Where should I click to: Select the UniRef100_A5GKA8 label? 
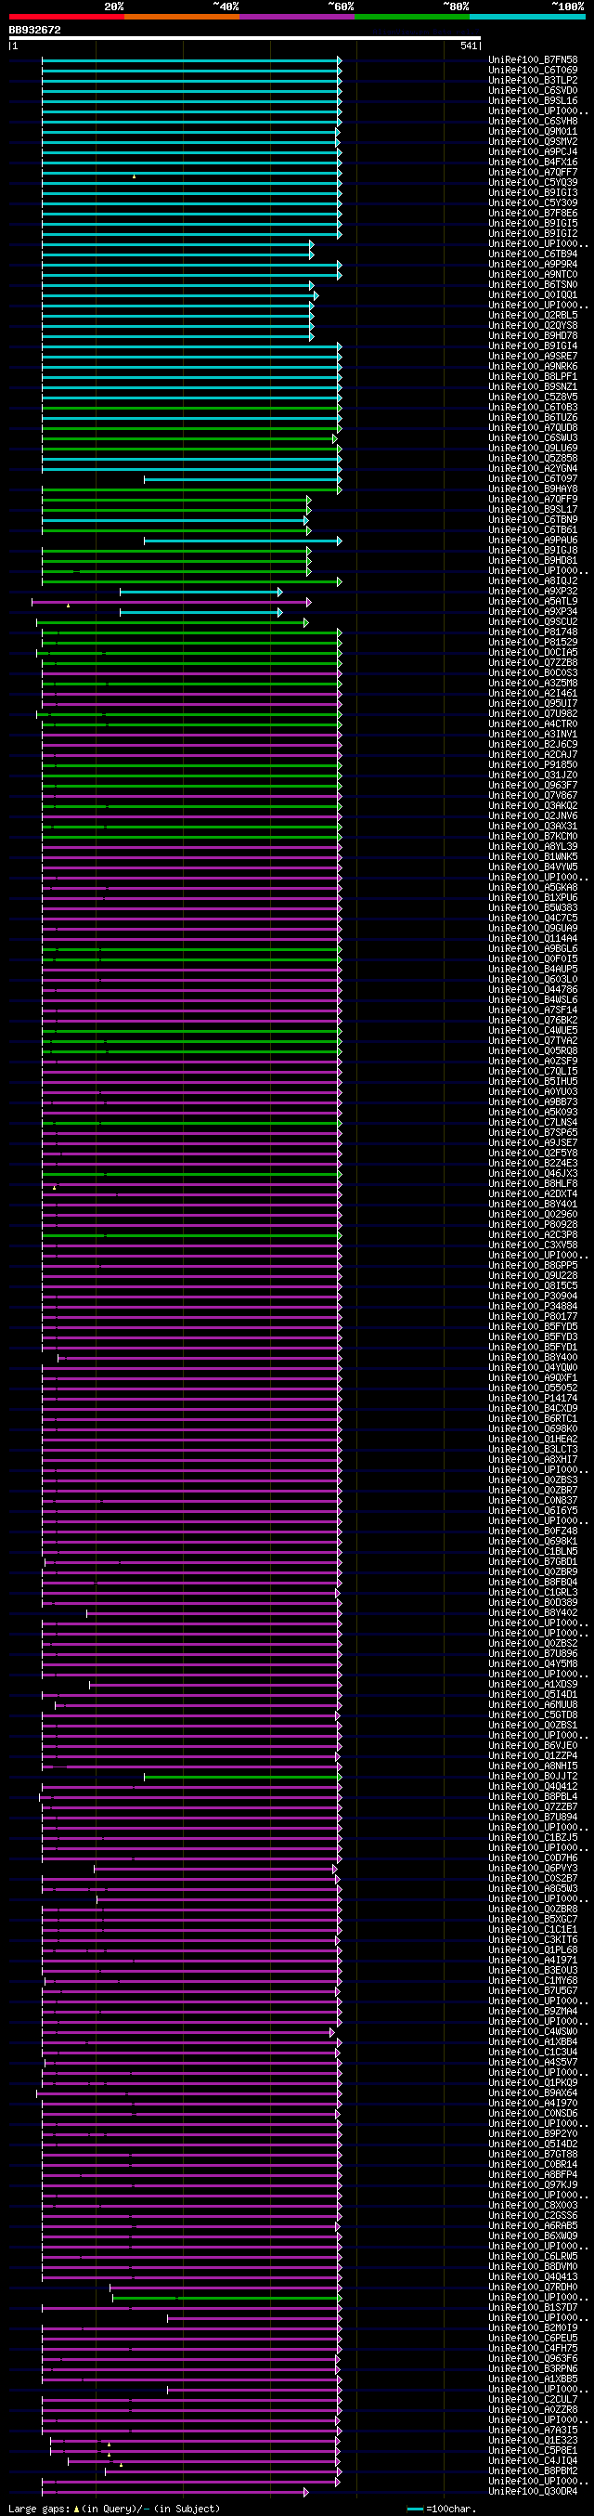pyautogui.click(x=533, y=888)
